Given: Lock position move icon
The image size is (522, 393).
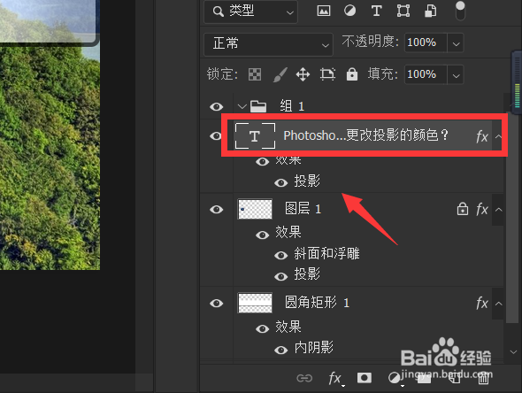Looking at the screenshot, I should 303,74.
